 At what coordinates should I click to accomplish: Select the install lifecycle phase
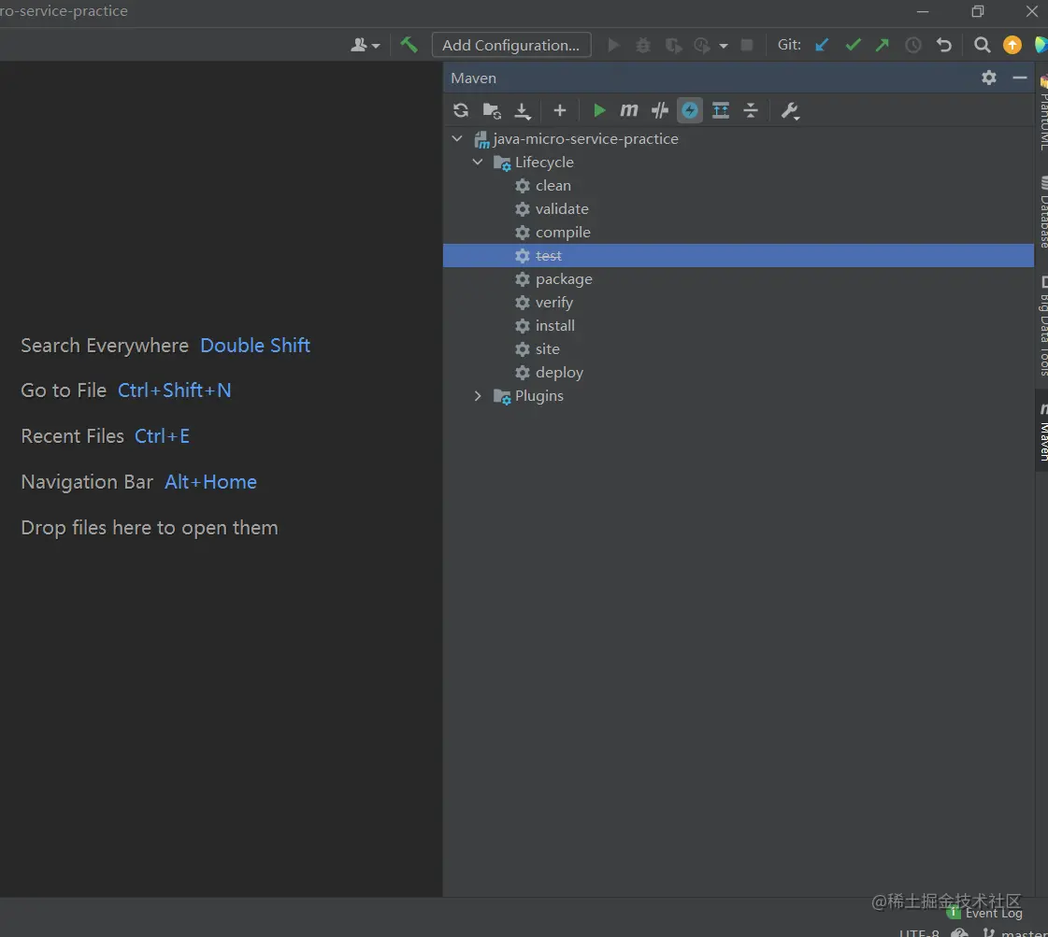click(554, 326)
